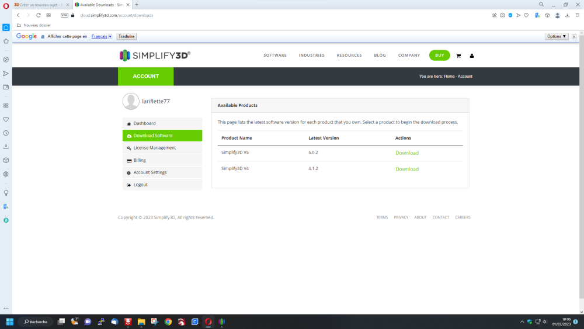Open File Explorer from the taskbar
This screenshot has height=329, width=584.
pos(141,321)
